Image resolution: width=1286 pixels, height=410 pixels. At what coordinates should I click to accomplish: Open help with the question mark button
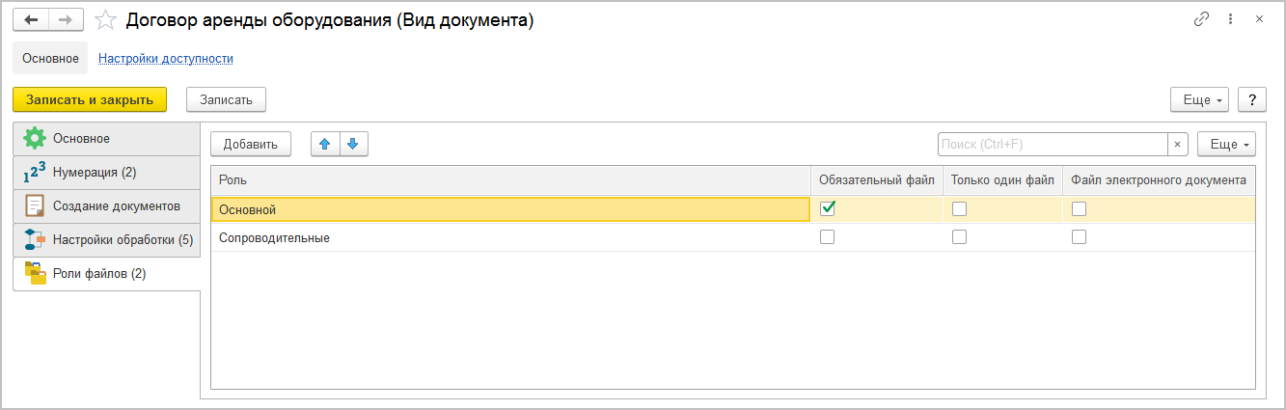point(1251,99)
